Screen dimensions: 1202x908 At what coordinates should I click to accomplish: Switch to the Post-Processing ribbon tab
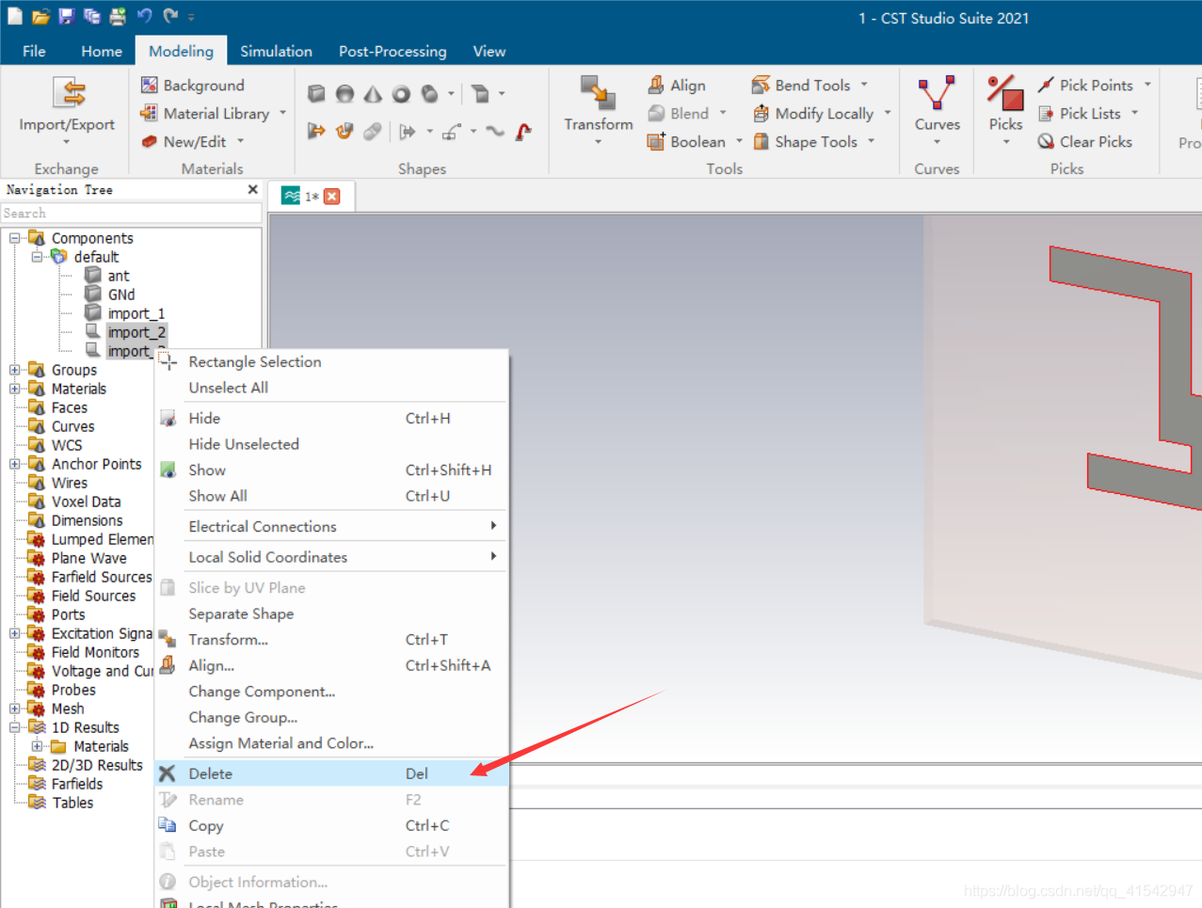coord(393,51)
